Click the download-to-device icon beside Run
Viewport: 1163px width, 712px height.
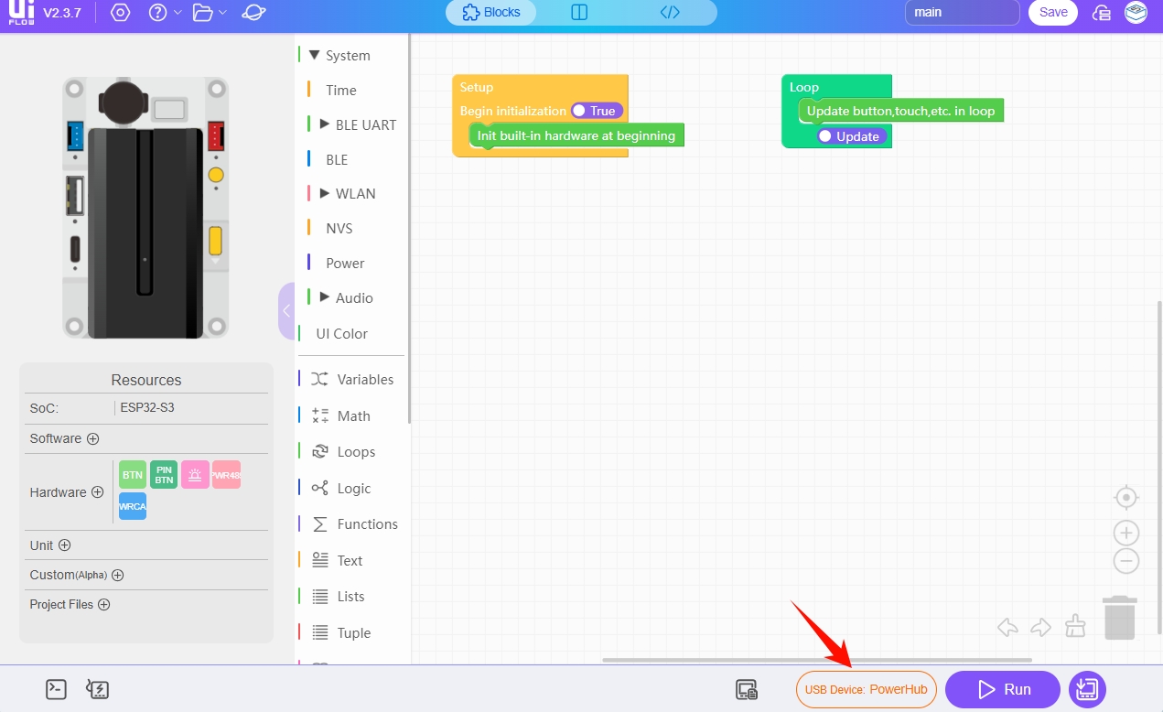point(1087,689)
